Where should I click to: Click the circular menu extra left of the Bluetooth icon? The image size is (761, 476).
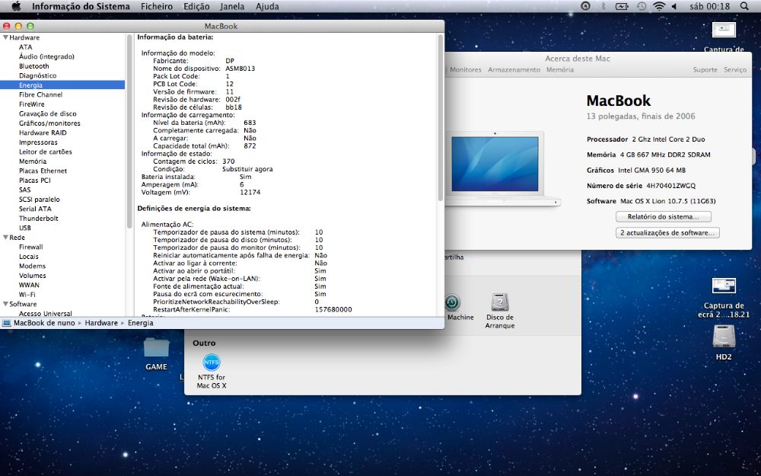coord(586,6)
